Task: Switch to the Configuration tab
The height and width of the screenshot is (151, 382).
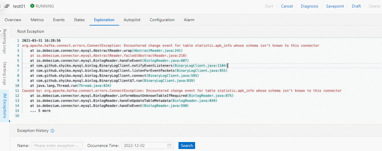Action: click(x=162, y=20)
